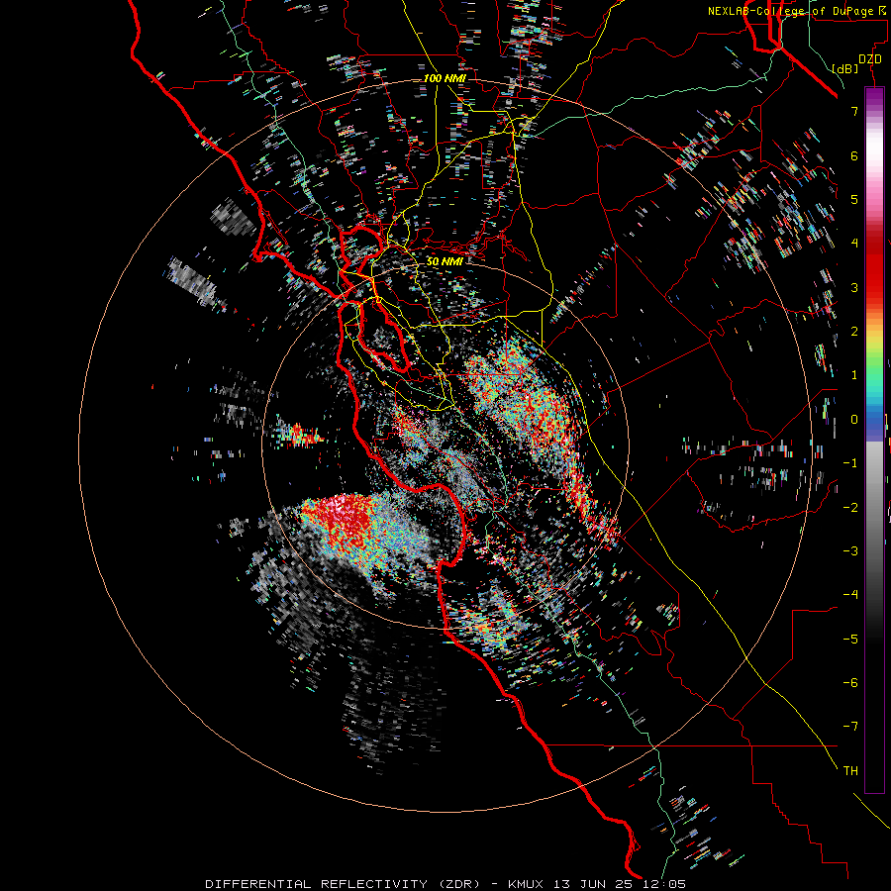Pick the red band of the color bar
This screenshot has width=891, height=891.
pos(874,267)
